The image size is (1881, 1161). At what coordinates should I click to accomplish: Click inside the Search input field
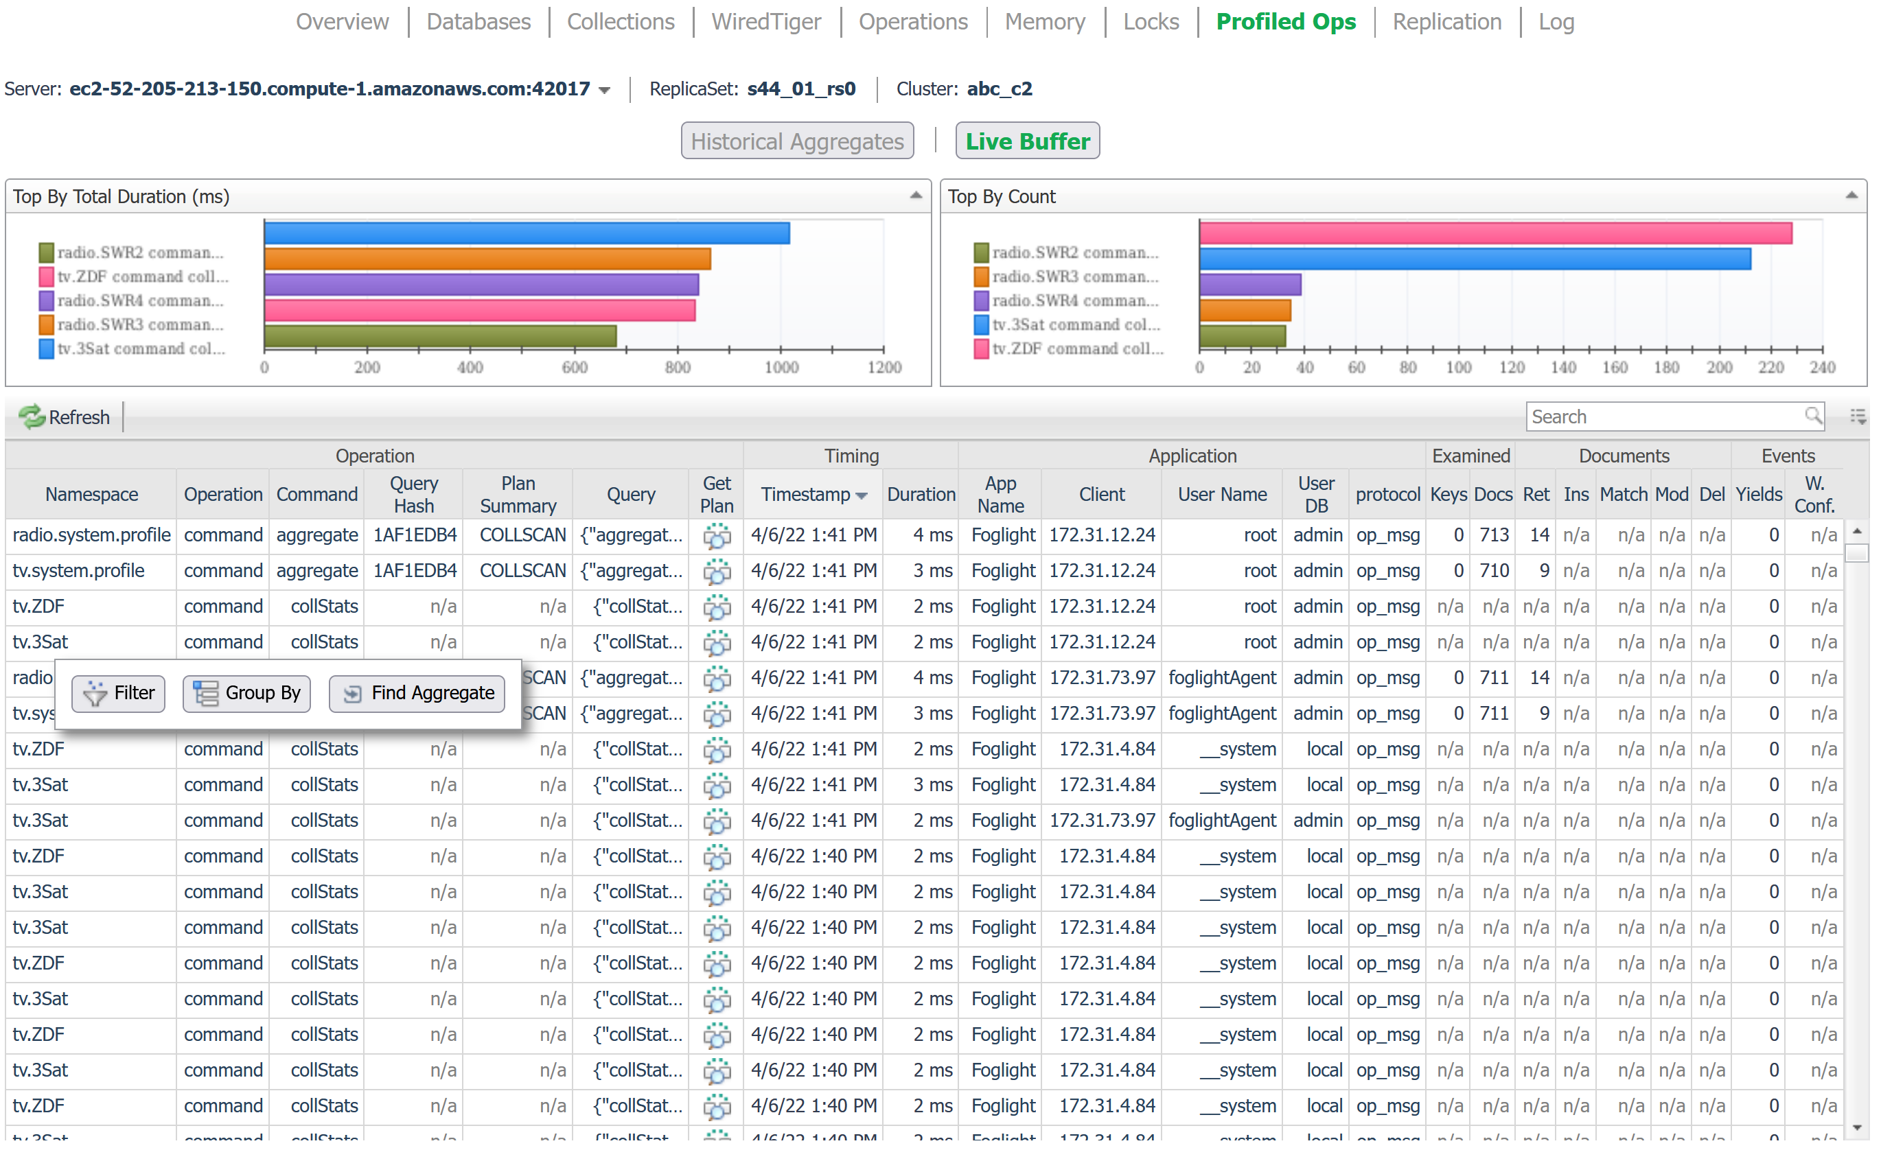1659,417
